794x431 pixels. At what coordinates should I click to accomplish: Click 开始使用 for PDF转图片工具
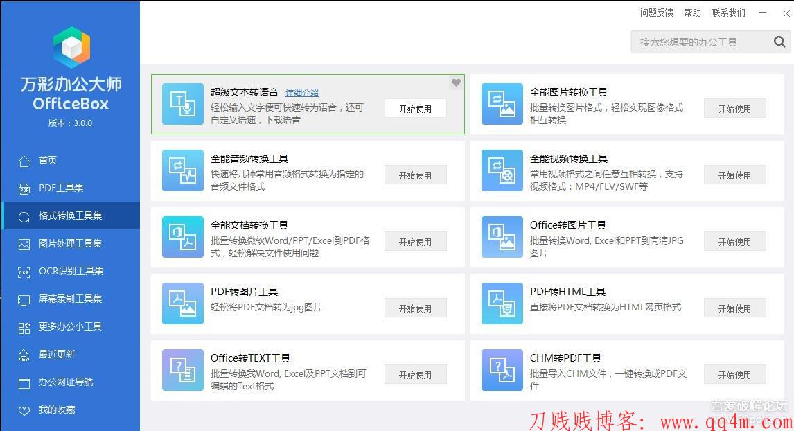[415, 308]
